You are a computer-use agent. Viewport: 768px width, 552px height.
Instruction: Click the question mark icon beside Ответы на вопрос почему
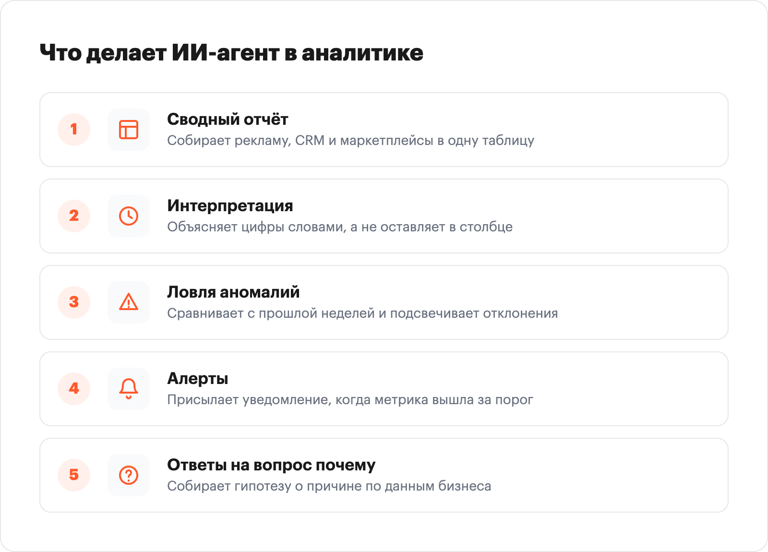pos(129,475)
